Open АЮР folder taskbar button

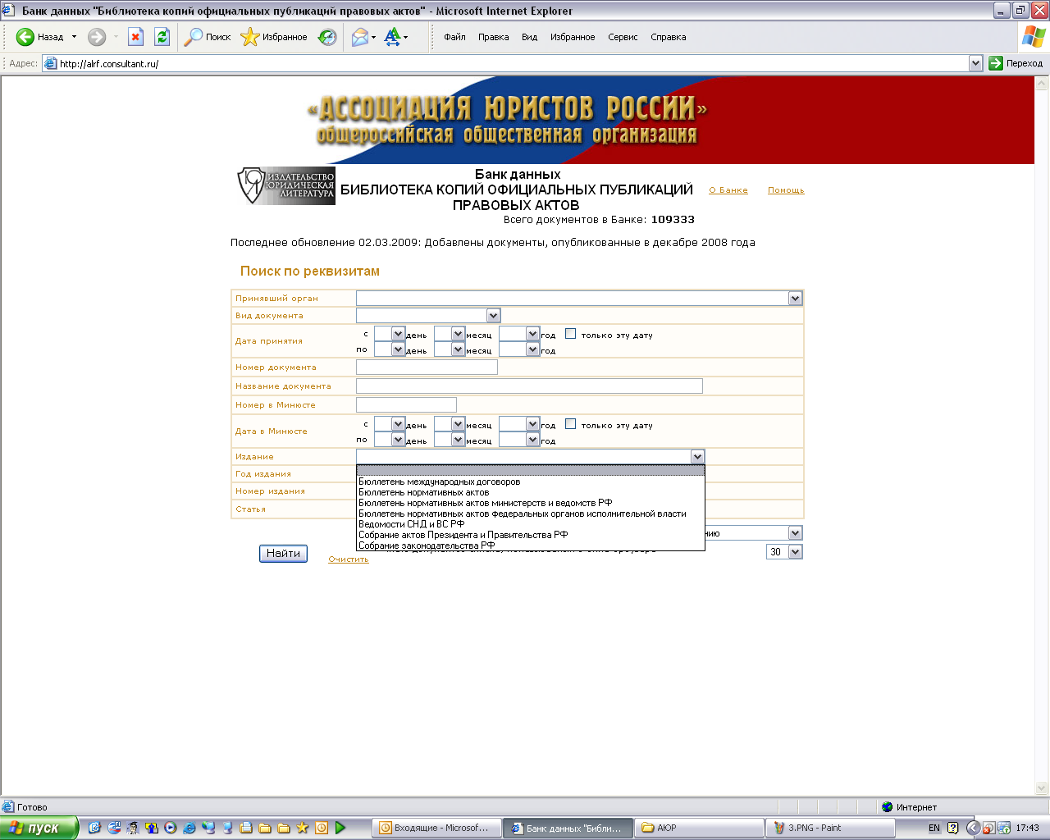point(698,828)
